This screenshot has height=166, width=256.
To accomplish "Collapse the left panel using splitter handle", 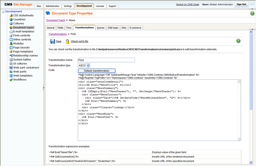I will click(x=44, y=88).
